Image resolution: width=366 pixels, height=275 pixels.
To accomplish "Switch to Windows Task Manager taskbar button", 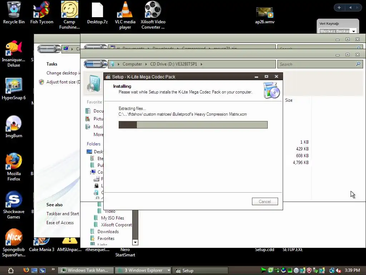I will [86, 270].
